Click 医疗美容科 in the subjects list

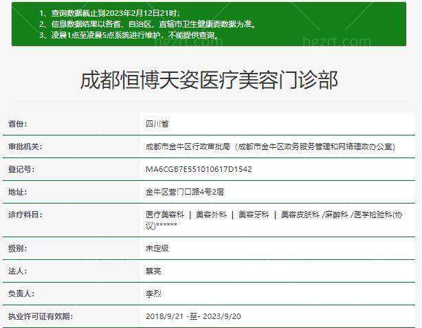point(165,215)
